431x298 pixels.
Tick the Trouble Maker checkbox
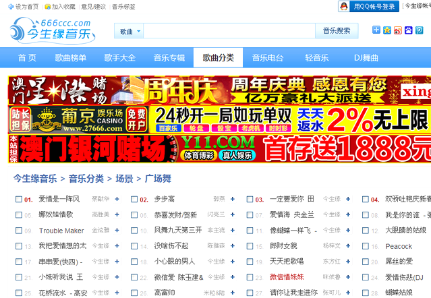point(19,230)
